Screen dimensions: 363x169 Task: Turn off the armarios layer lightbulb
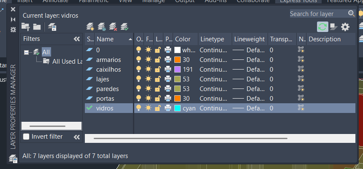tap(139, 60)
